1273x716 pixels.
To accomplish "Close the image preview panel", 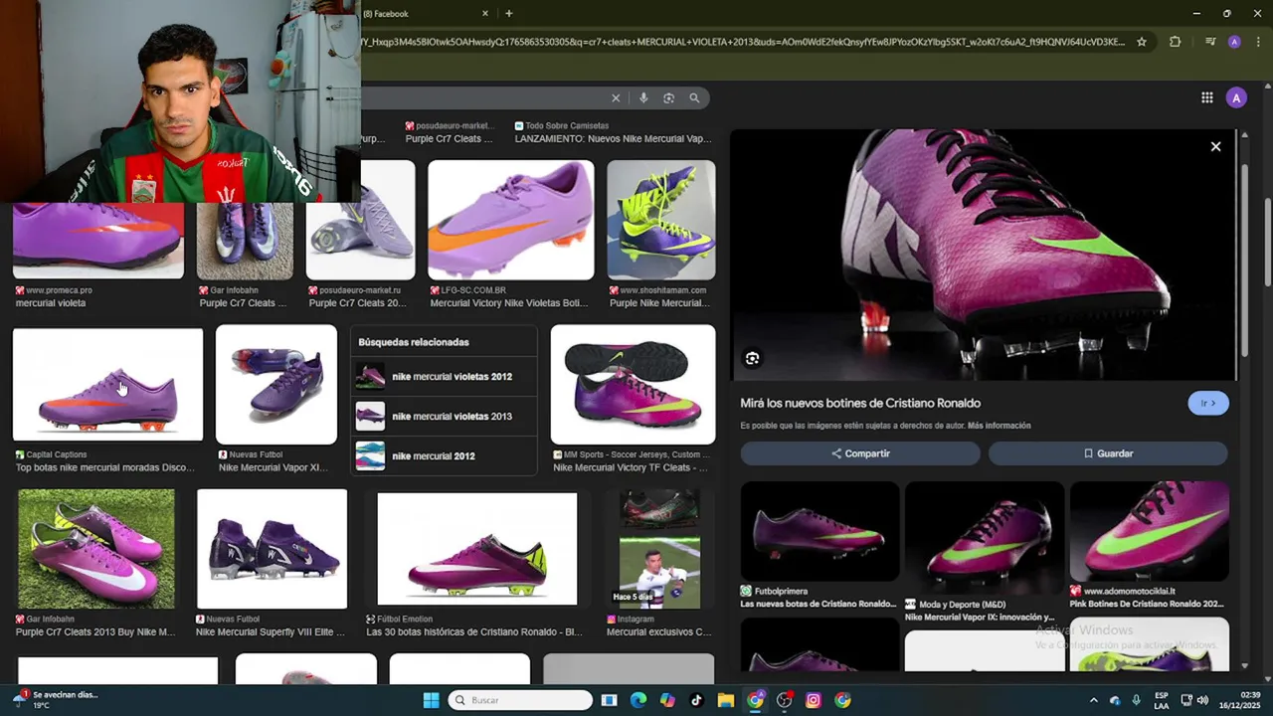I will click(1215, 146).
